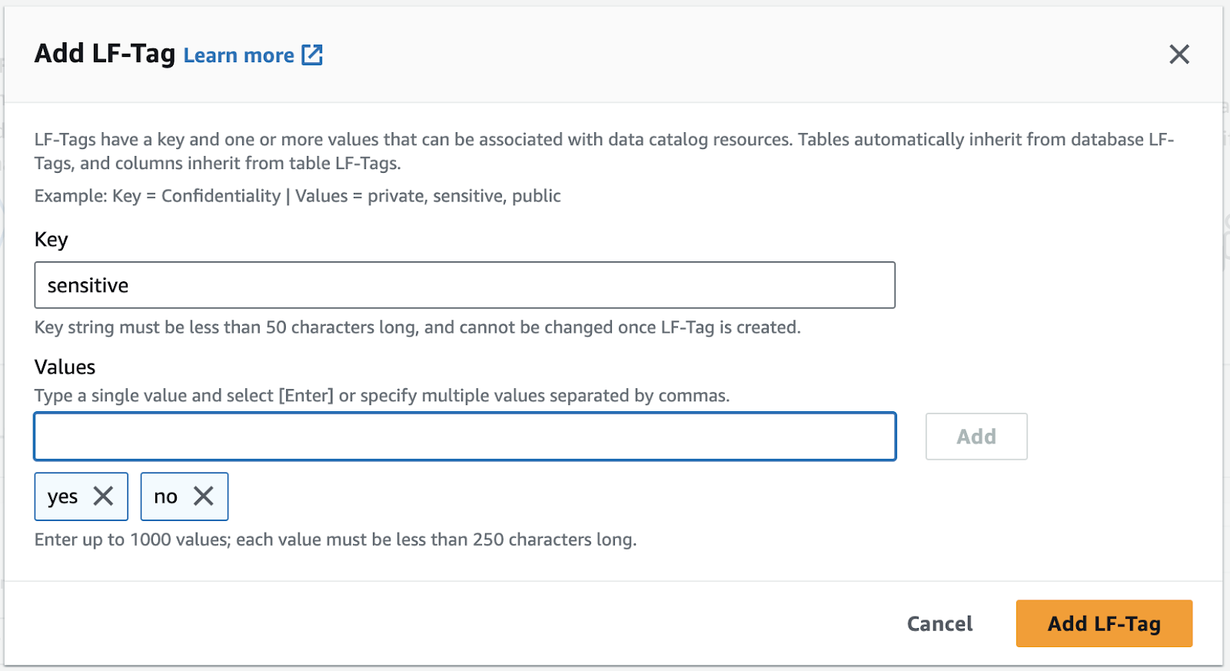This screenshot has height=671, width=1230.
Task: Click the key string length hint text
Action: pyautogui.click(x=417, y=327)
